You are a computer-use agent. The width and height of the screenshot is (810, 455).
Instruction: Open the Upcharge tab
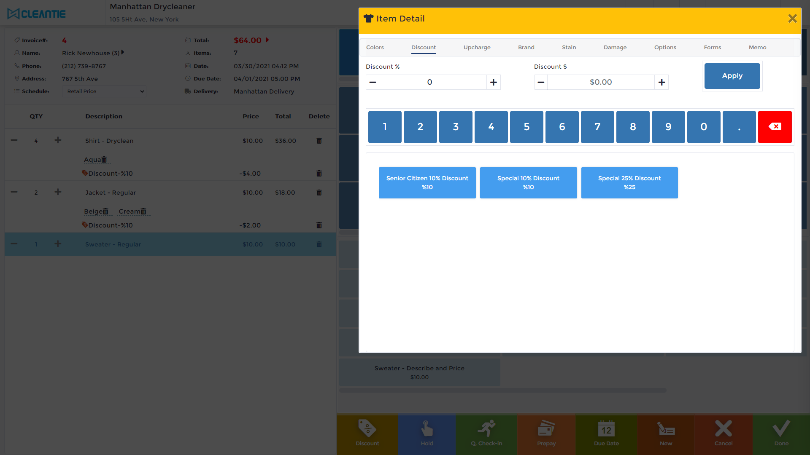click(x=477, y=48)
